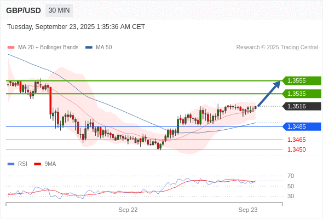This screenshot has height=219, width=323.
Task: Click the Sep 22 date axis label
Action: click(128, 210)
